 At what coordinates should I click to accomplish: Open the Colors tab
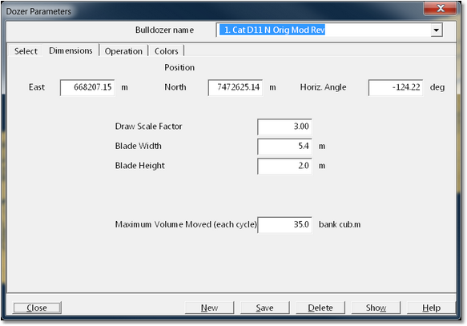[x=166, y=51]
